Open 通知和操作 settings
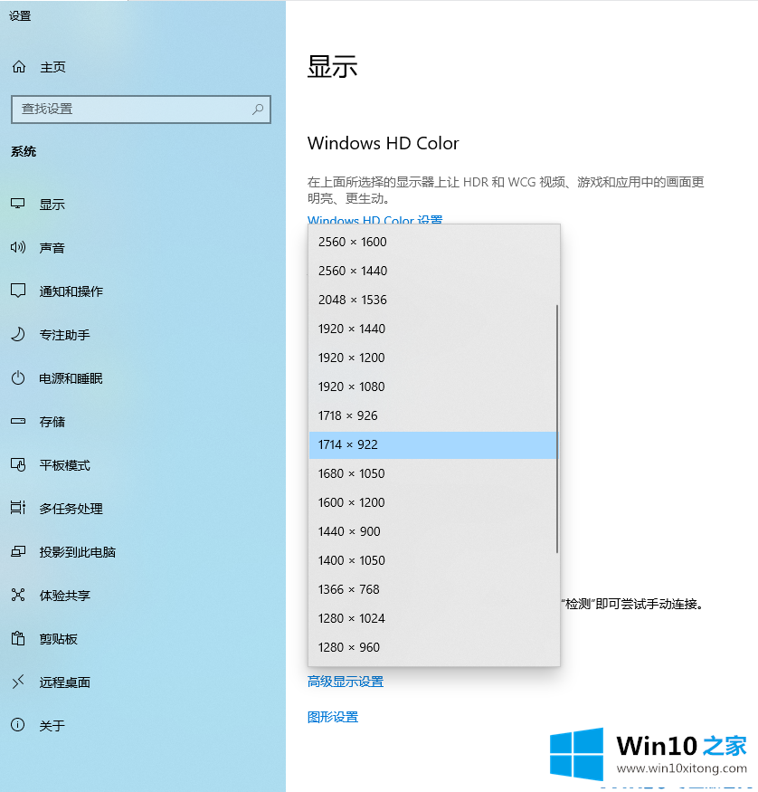The width and height of the screenshot is (758, 792). 71,291
